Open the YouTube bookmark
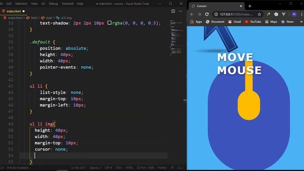The image size is (304, 171). pos(253,22)
